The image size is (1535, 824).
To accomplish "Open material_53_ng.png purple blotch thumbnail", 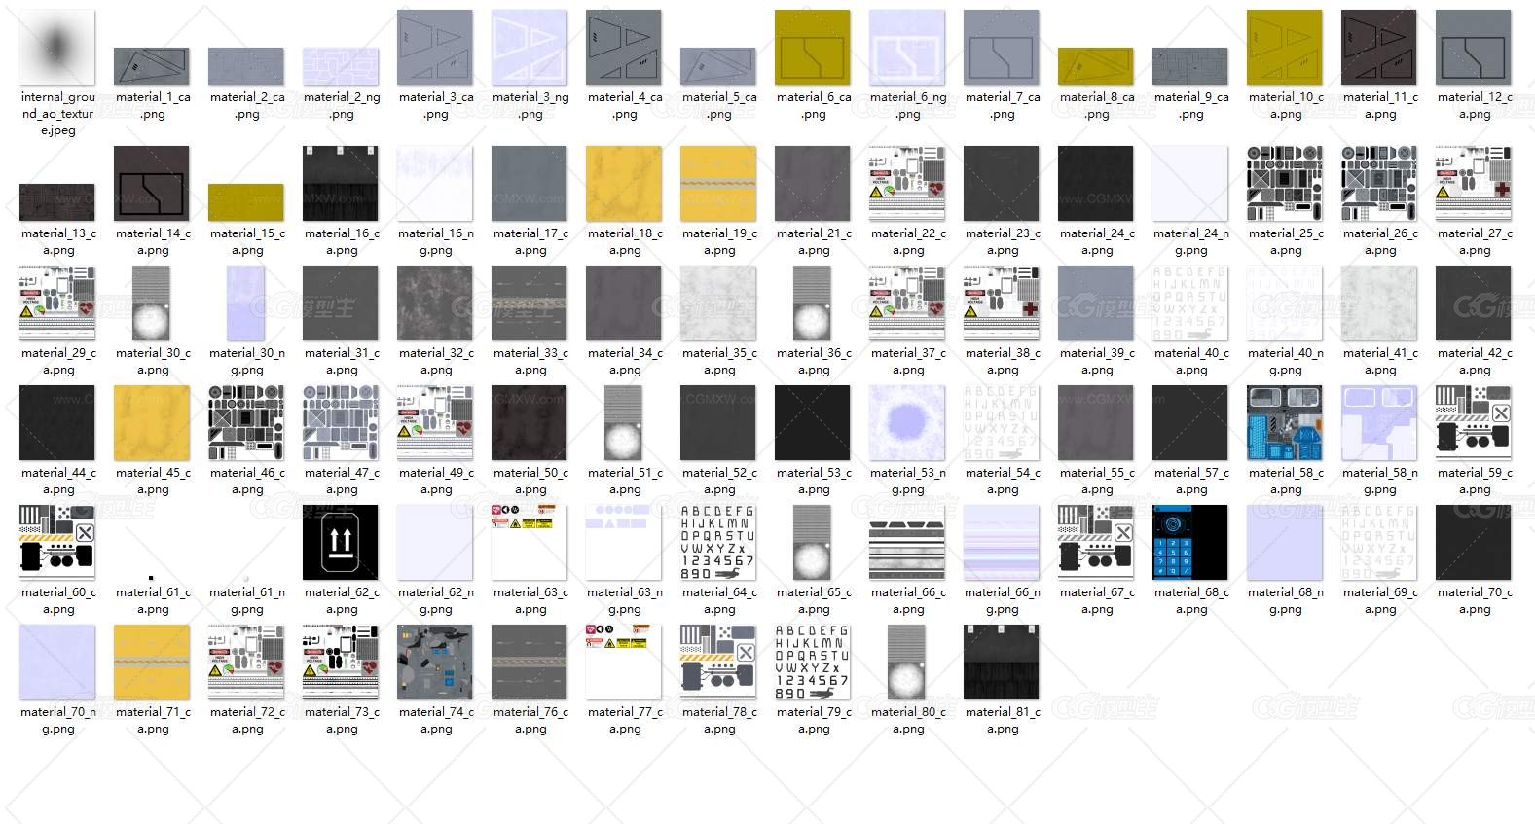I will 907,422.
